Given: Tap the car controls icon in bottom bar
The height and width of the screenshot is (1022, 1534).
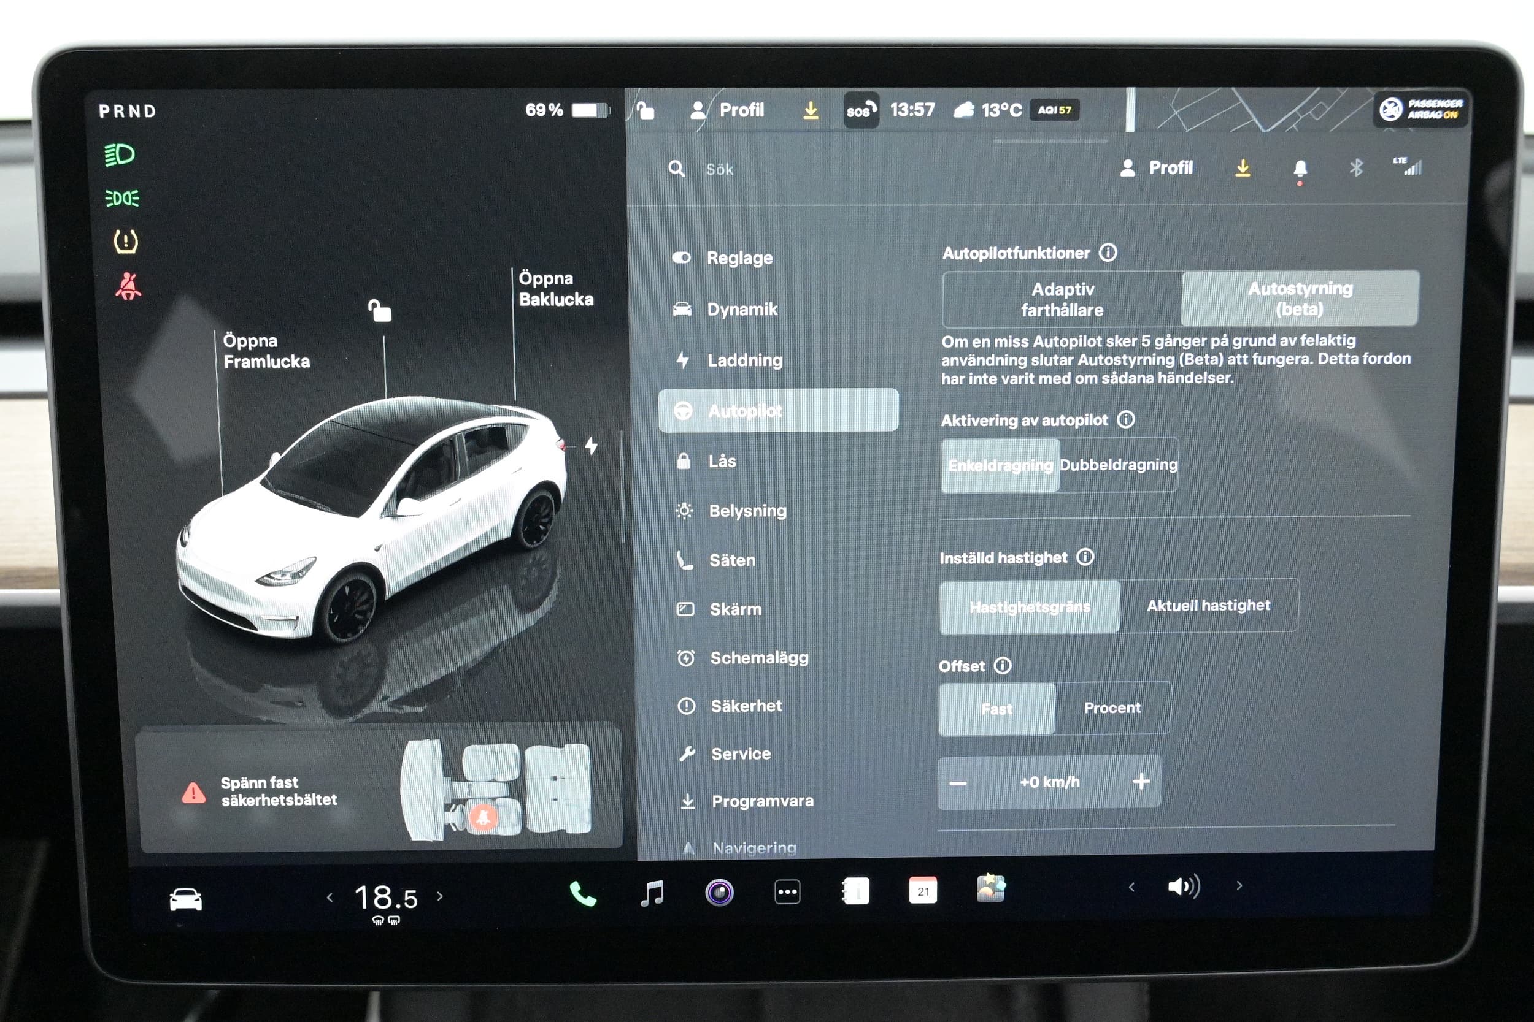Looking at the screenshot, I should (185, 899).
